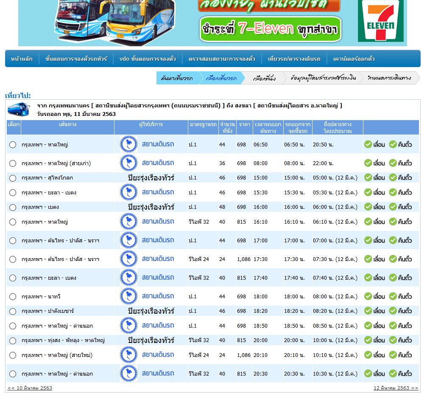Click next day link 12 มีนาคม 2563
Image resolution: width=427 pixels, height=396 pixels.
[396, 388]
